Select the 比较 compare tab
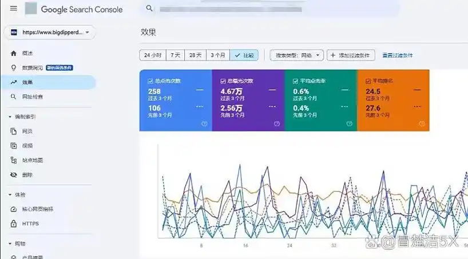Viewport: 468px width, 259px height. click(x=244, y=55)
